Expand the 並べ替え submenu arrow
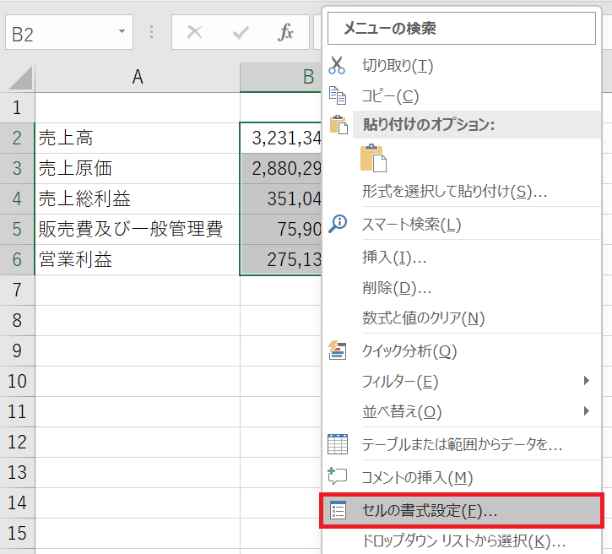This screenshot has width=612, height=554. coord(587,411)
